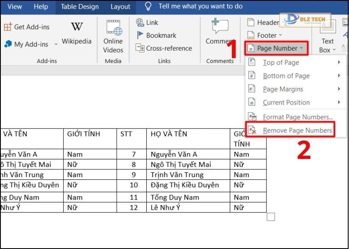Screen dimensions: 349x249
Task: Switch to the Table Design tab
Action: tap(80, 7)
